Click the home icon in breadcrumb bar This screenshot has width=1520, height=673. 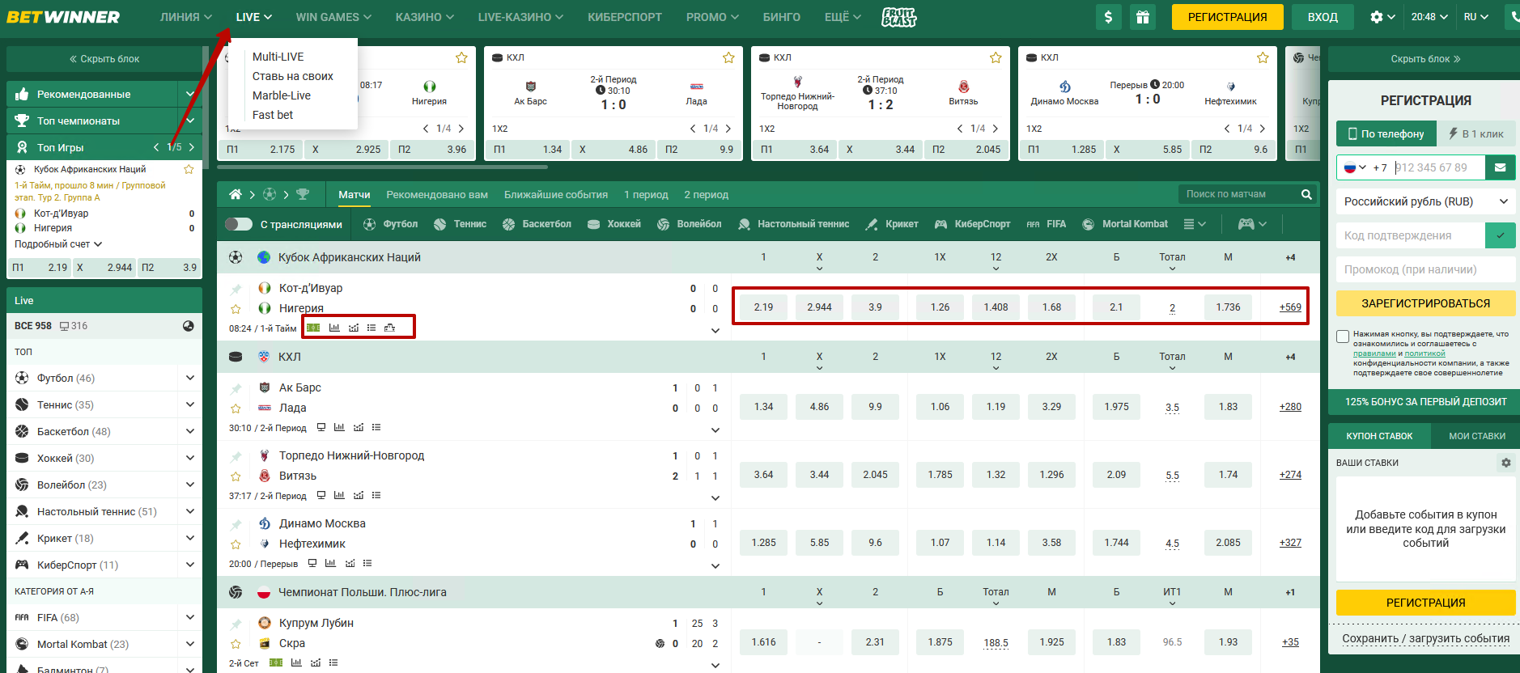(236, 194)
